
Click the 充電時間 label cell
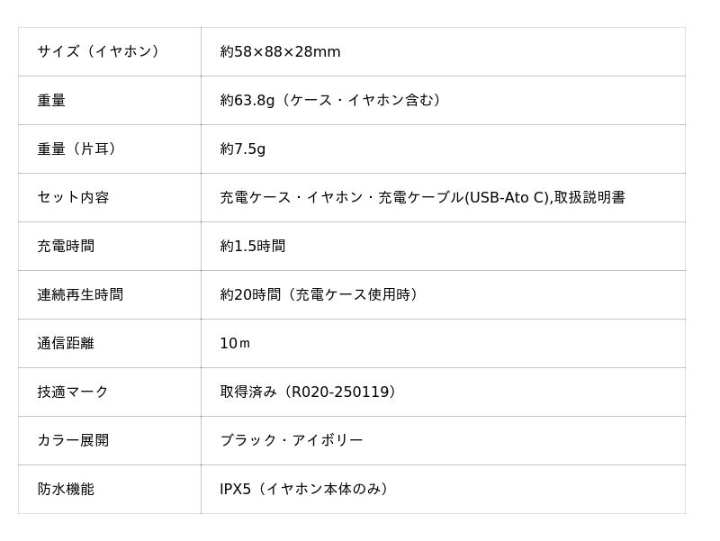coord(66,247)
